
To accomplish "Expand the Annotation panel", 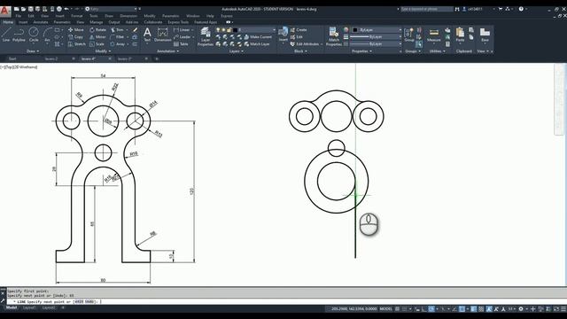I will [167, 51].
